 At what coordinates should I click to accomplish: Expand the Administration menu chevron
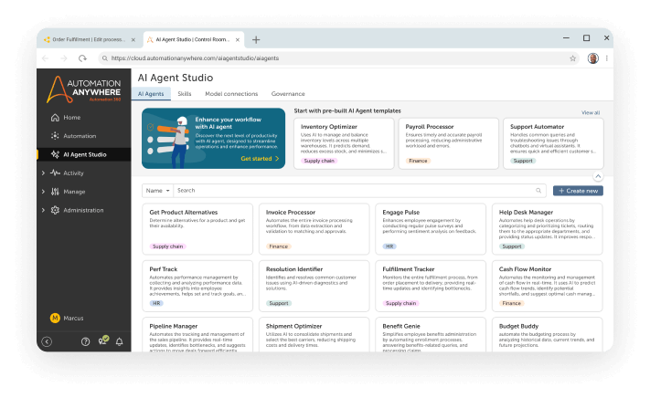(x=43, y=210)
